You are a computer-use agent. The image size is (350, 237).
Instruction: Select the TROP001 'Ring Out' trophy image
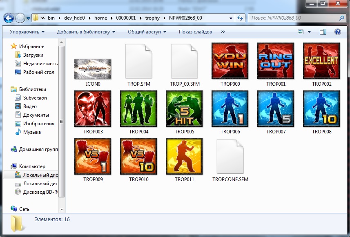276,61
